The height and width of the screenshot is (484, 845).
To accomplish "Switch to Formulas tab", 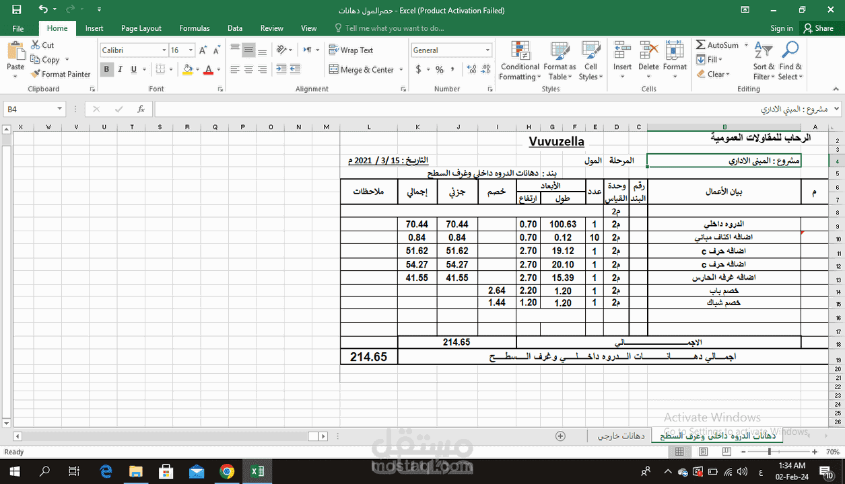I will point(195,28).
